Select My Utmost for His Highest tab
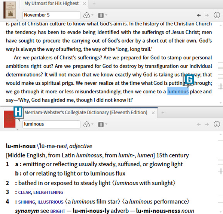Viewport: 223px width, 214px height. coord(52,3)
